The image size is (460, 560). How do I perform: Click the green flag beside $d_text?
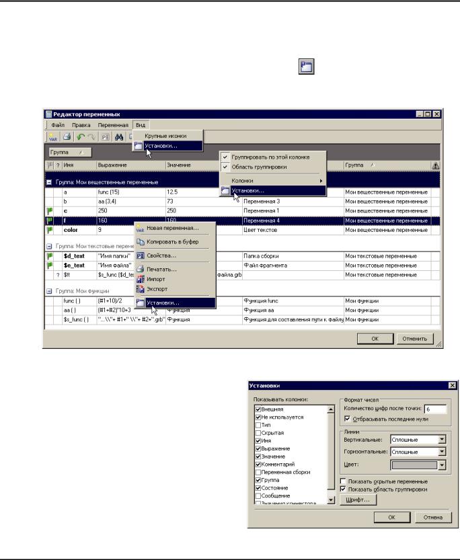click(x=50, y=256)
